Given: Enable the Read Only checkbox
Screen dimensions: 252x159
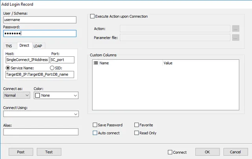Looking at the screenshot, I should [137, 133].
